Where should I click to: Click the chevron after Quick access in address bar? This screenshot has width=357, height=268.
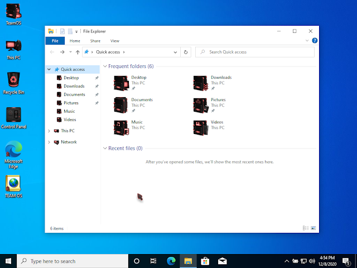click(x=124, y=52)
